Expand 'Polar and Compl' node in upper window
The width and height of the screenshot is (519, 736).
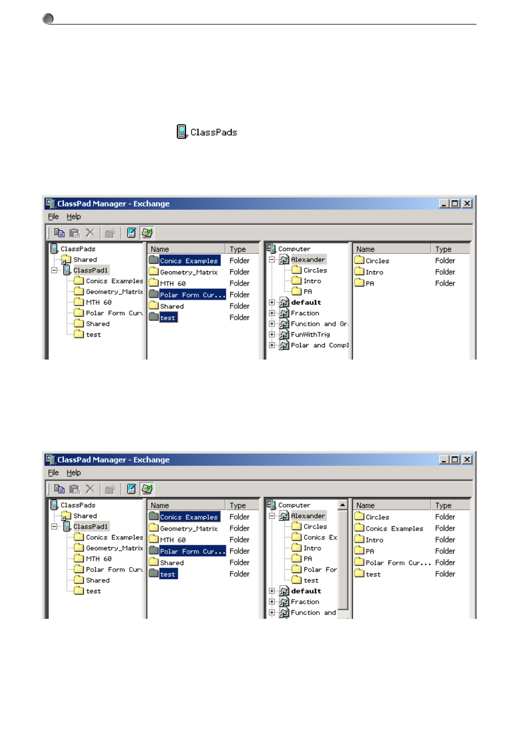[272, 345]
